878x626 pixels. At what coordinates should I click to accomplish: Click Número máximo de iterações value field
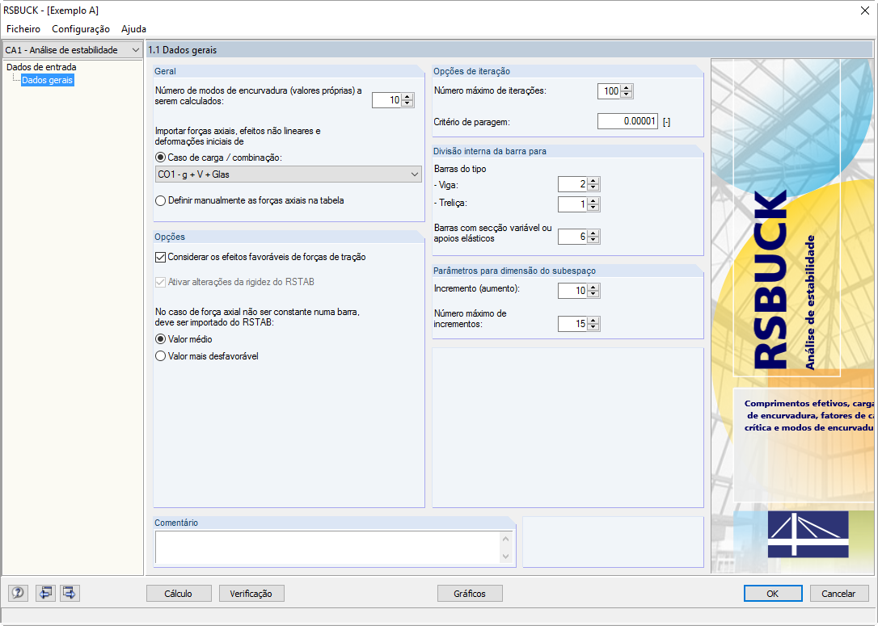pyautogui.click(x=610, y=91)
